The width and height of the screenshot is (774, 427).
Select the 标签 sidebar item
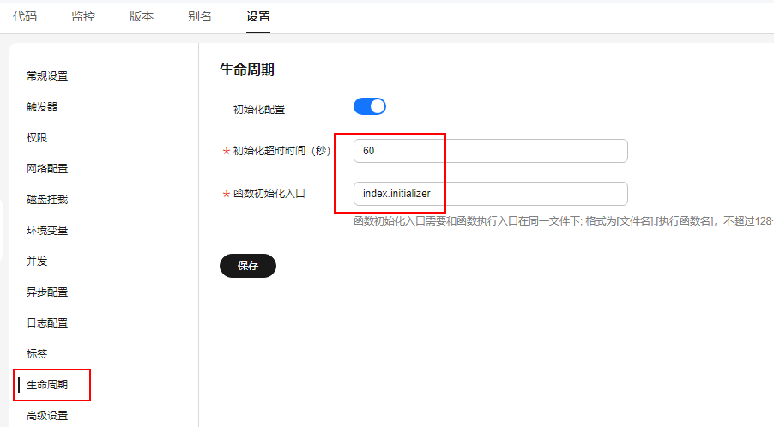click(x=37, y=354)
